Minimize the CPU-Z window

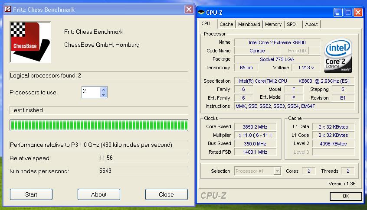tap(338, 13)
